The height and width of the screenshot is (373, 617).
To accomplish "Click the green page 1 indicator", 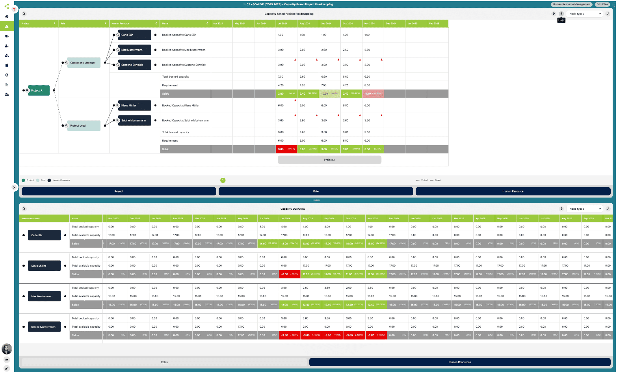I will pyautogui.click(x=223, y=180).
